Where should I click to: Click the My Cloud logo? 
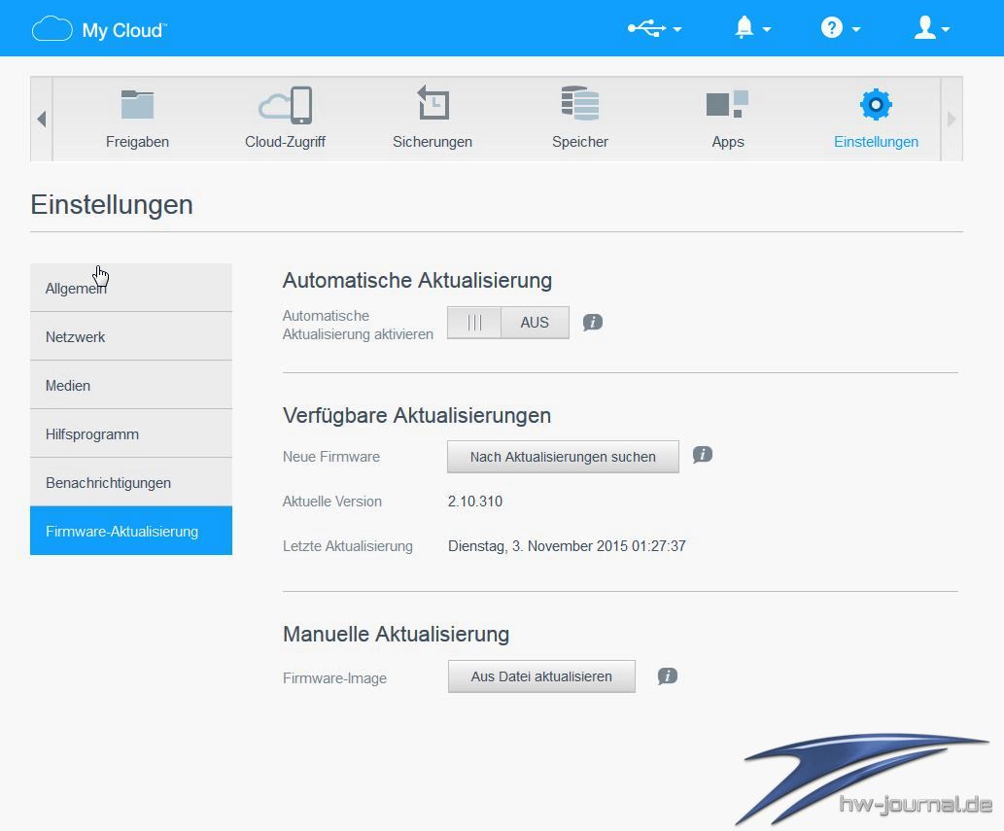click(99, 30)
